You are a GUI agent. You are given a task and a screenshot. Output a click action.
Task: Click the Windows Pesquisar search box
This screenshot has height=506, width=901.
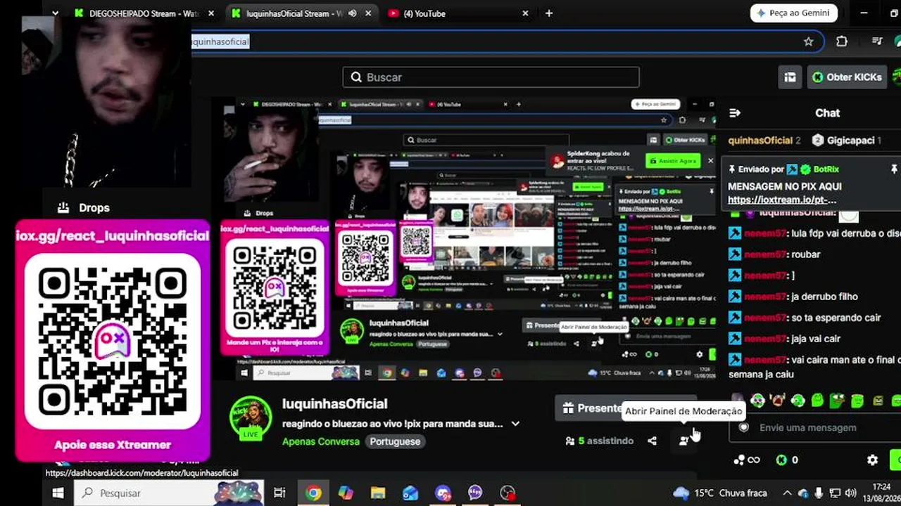[169, 493]
